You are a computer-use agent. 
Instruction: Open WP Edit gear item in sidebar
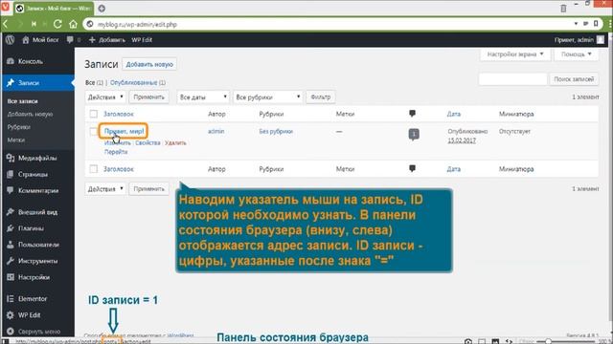point(37,315)
